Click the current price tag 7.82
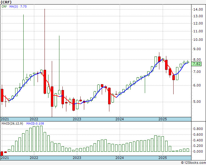206x165 pixels. coord(197,64)
